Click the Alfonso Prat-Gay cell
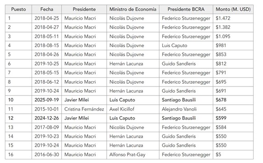Viewport: 263px width, 163px height. (x=133, y=154)
